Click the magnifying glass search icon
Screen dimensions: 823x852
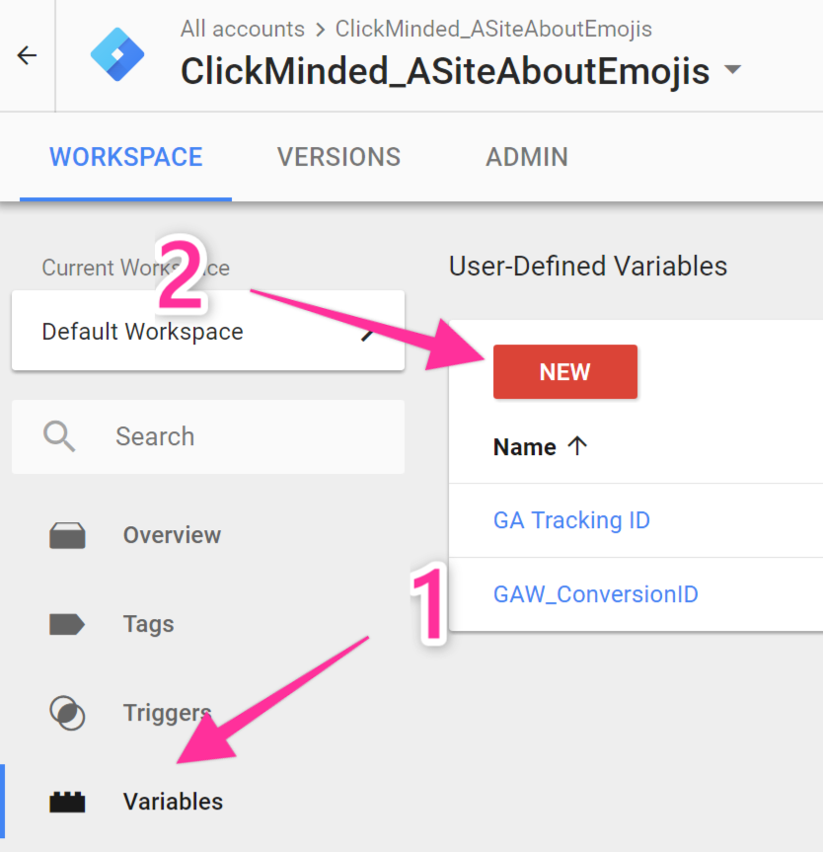[59, 436]
